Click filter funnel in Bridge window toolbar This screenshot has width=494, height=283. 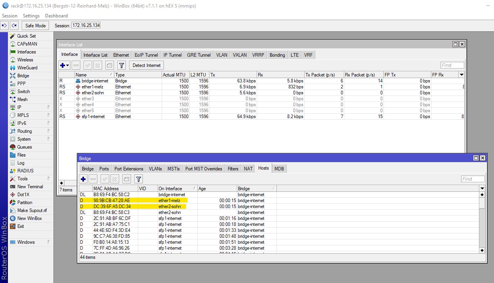[138, 179]
